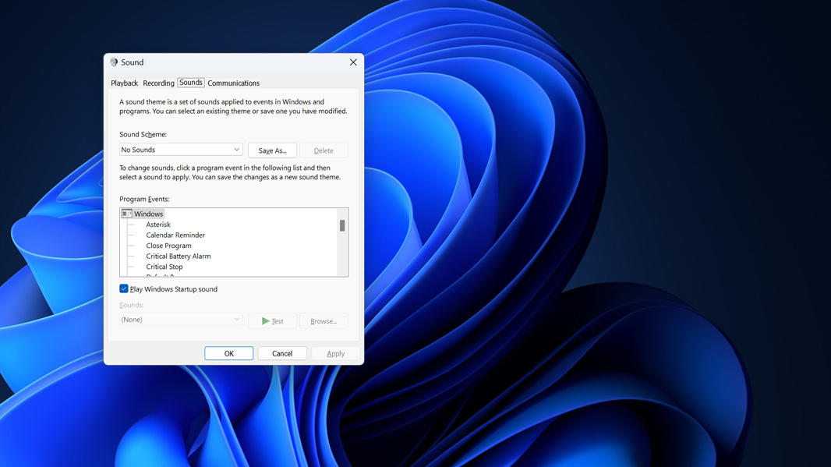Confirm changes with the OK button
Image resolution: width=831 pixels, height=467 pixels.
coord(228,354)
